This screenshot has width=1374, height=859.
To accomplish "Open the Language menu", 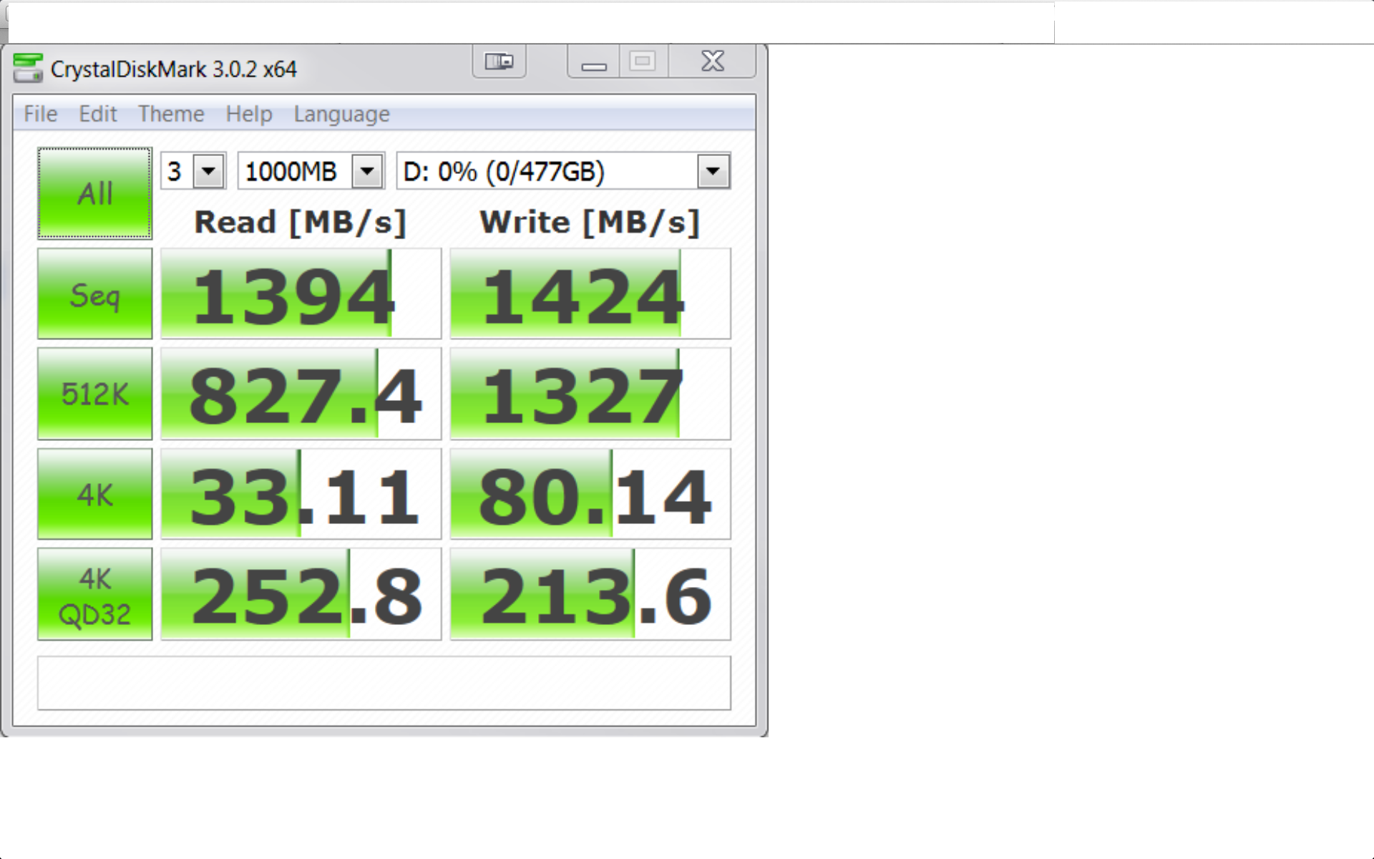I will tap(341, 114).
